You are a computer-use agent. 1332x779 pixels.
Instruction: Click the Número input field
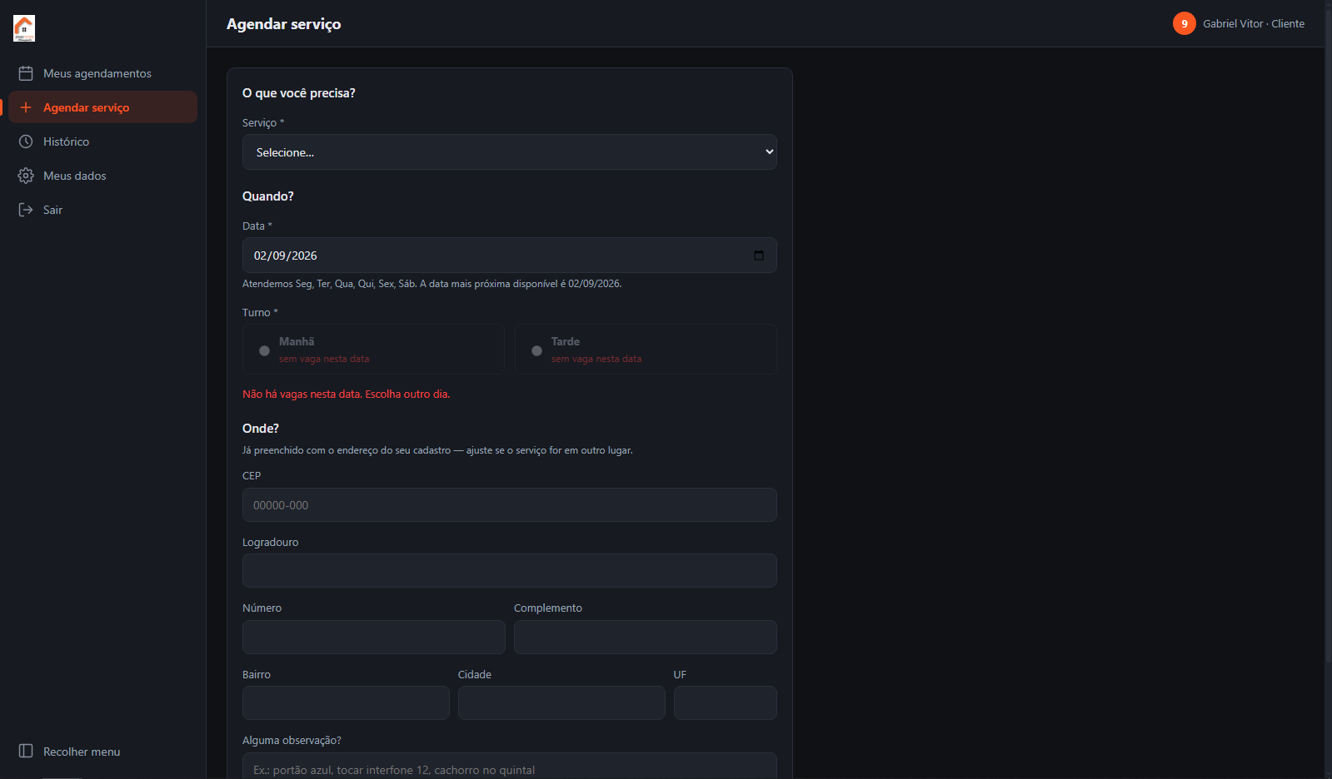tap(374, 637)
